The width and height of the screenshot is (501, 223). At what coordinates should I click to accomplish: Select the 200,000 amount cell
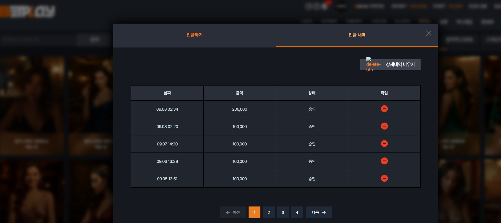pos(240,109)
